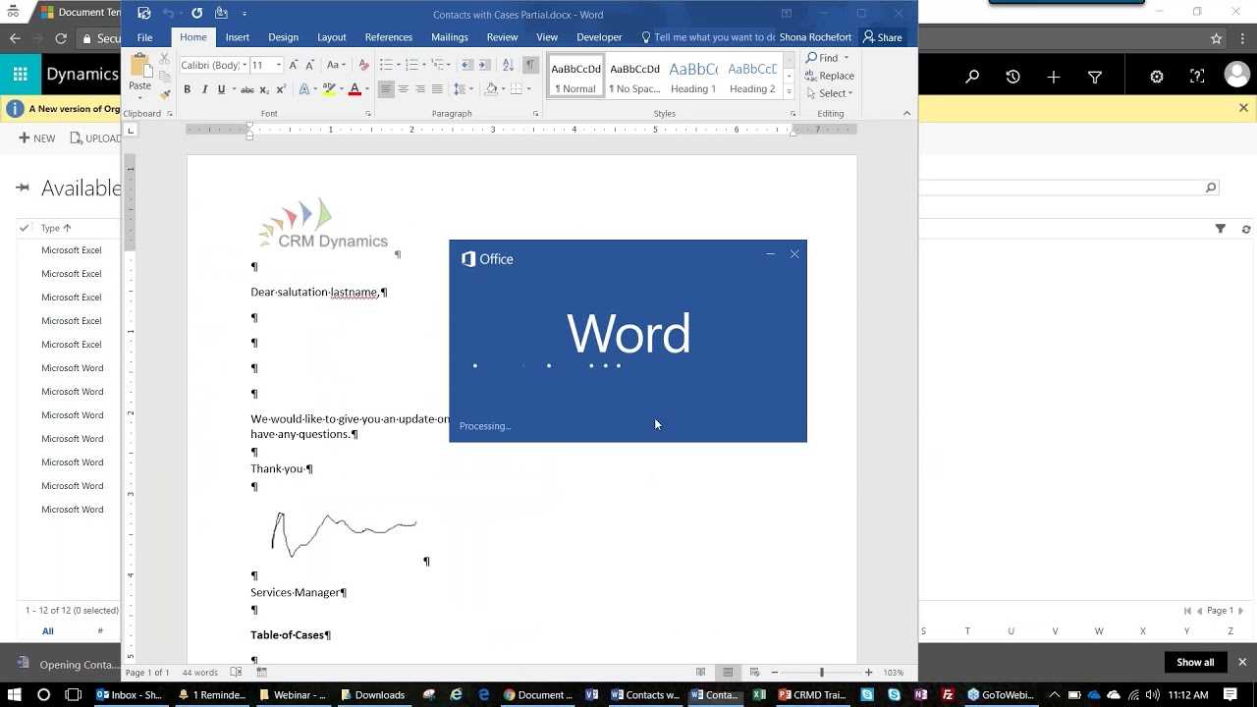Click NEW button in Dynamics window

tap(37, 138)
